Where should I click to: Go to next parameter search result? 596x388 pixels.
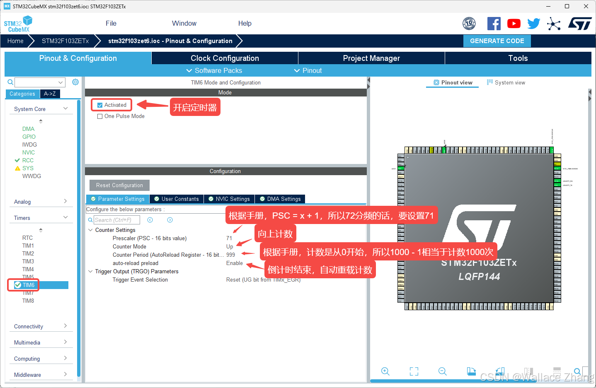point(170,220)
